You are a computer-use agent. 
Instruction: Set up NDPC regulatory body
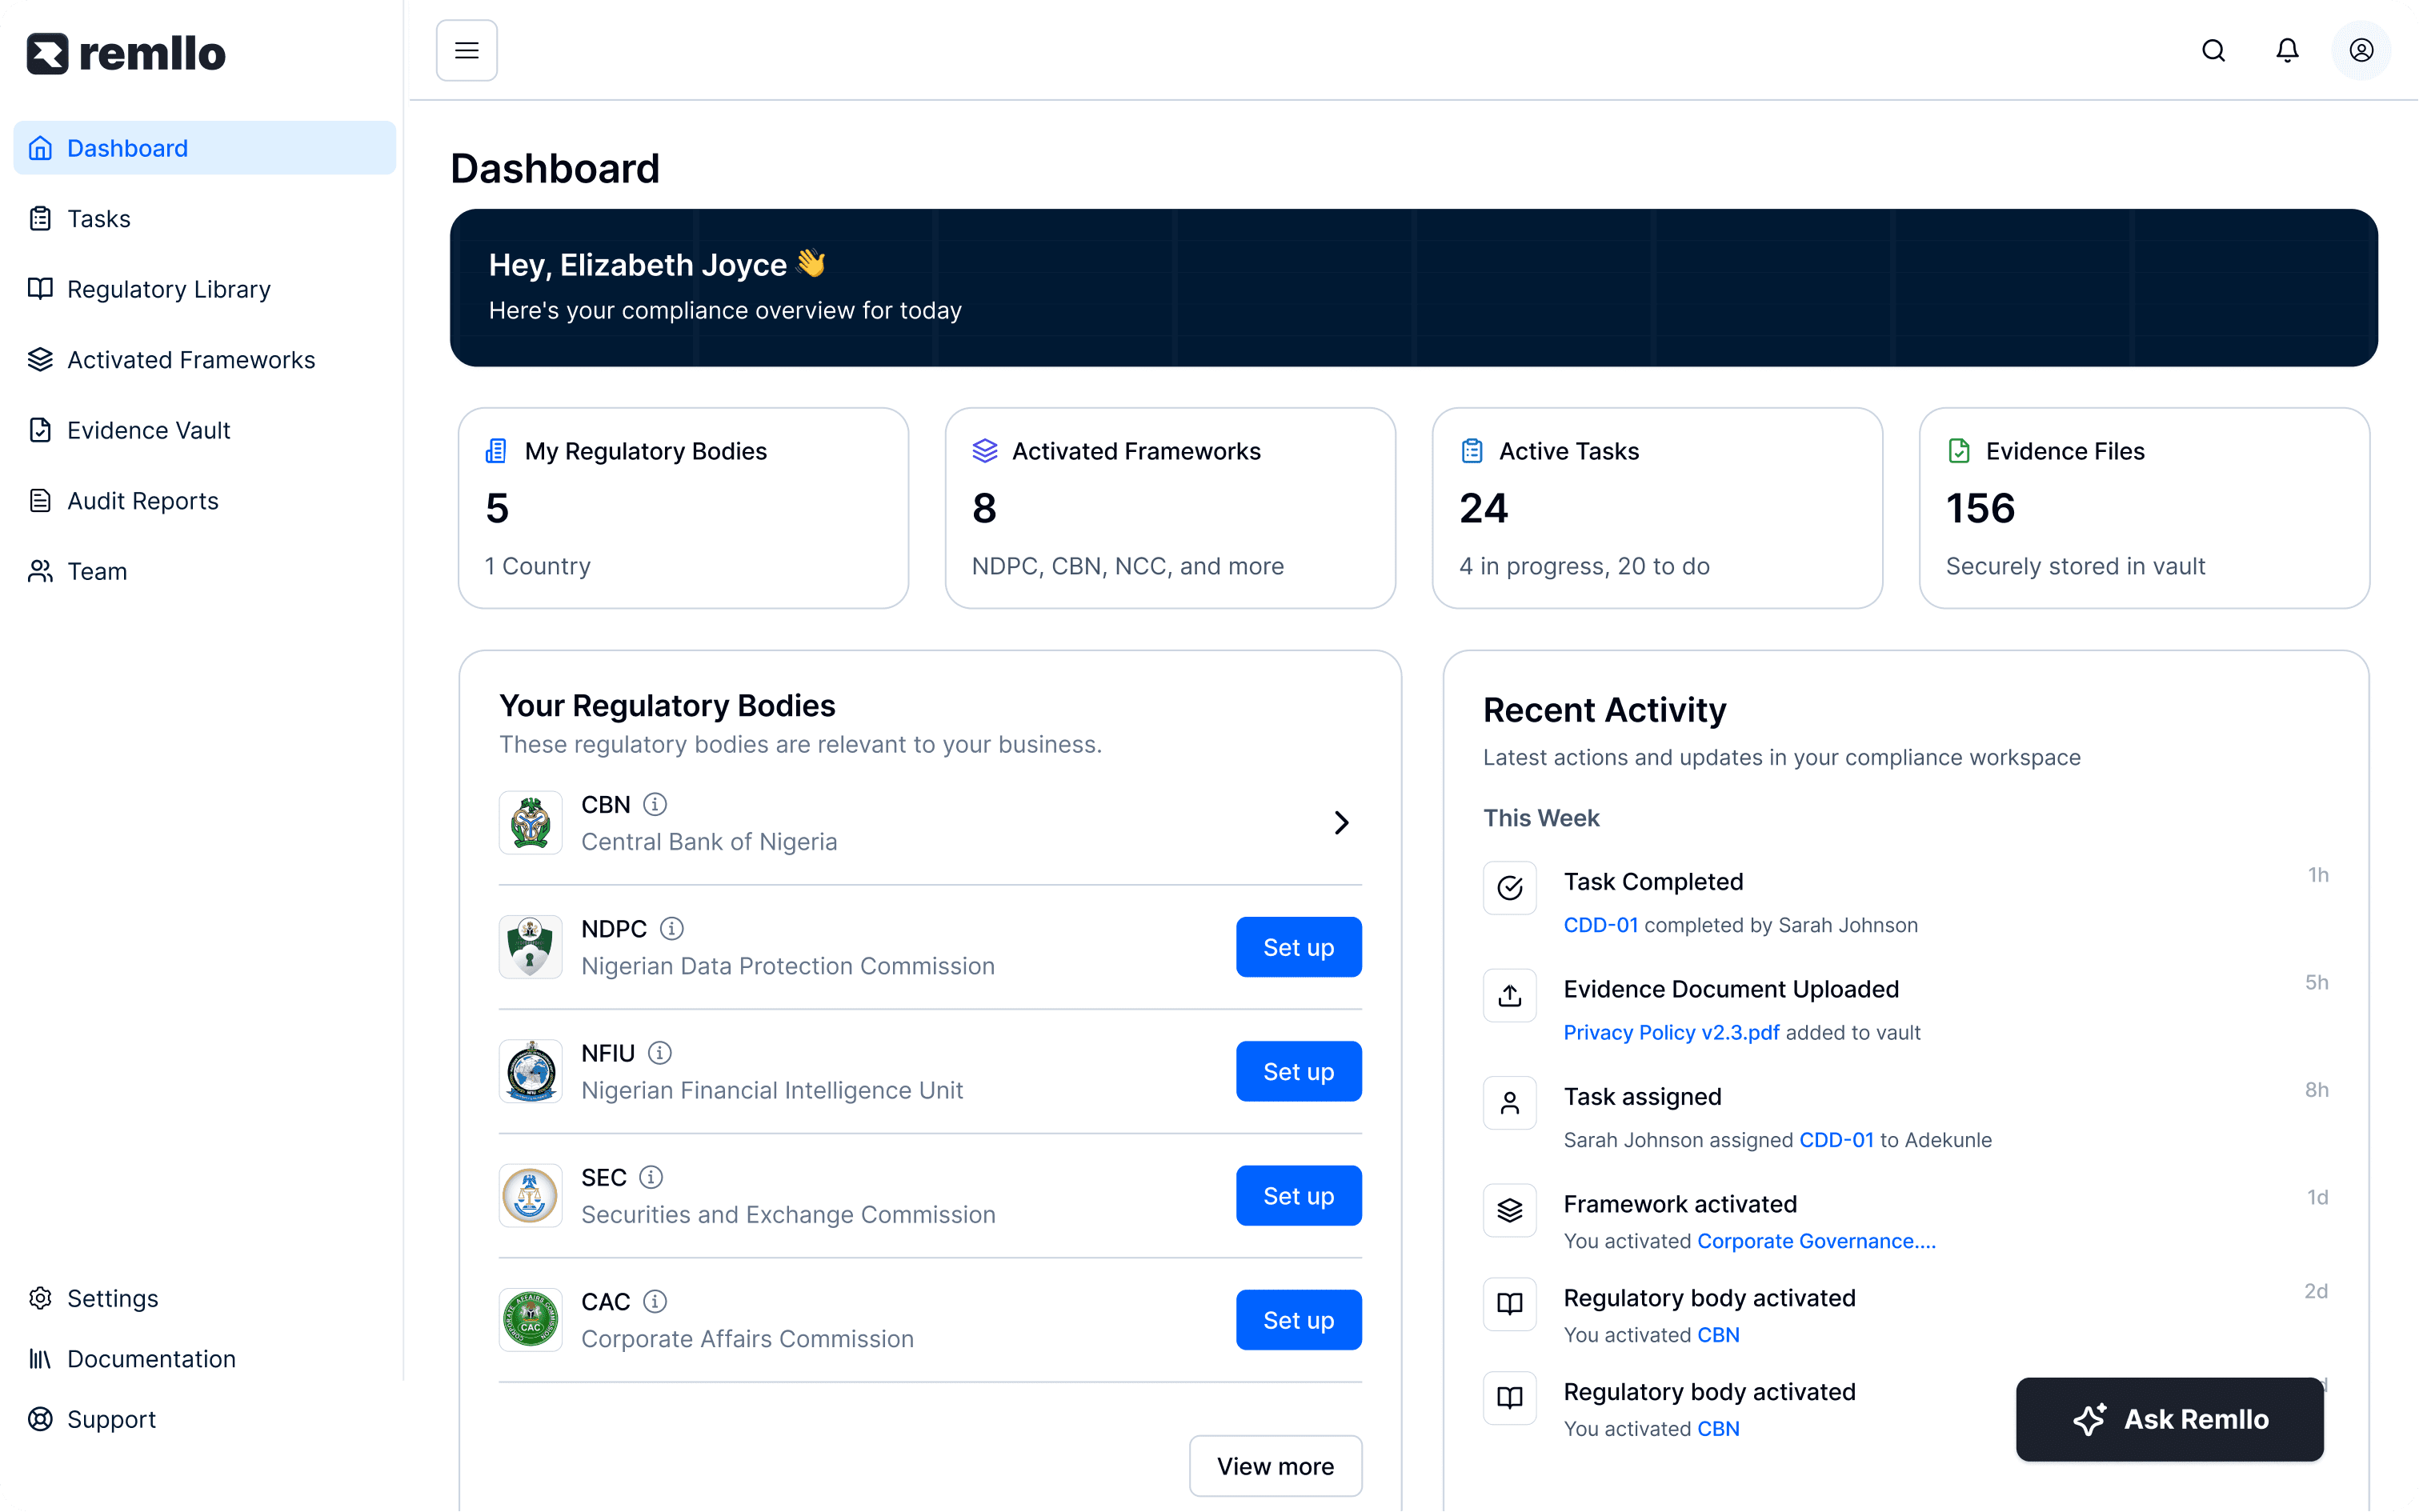(x=1298, y=947)
